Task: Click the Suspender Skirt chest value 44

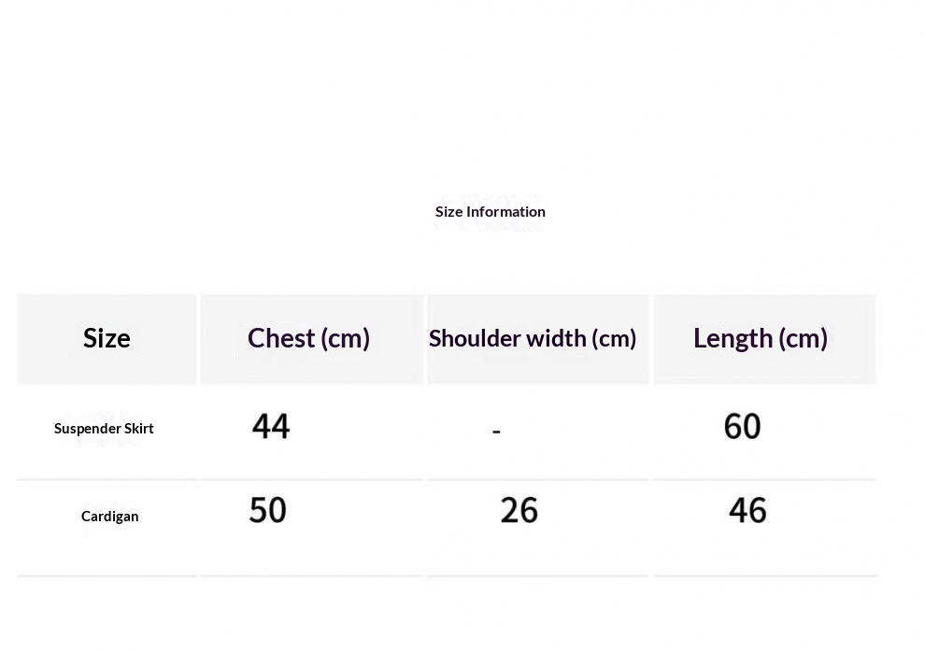Action: tap(271, 427)
